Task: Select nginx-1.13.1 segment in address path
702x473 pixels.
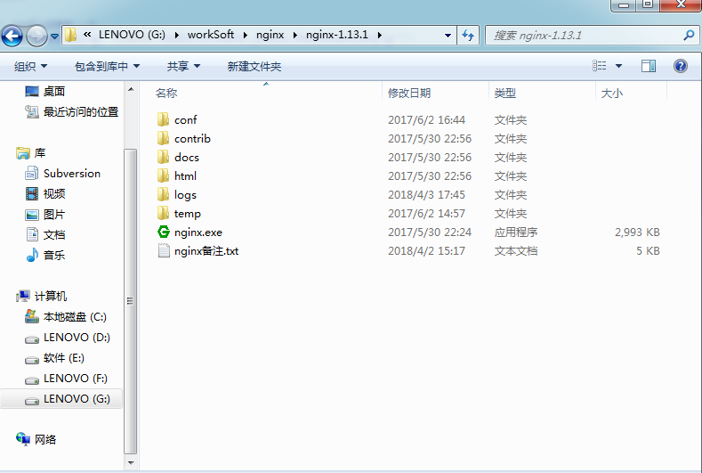Action: point(336,35)
